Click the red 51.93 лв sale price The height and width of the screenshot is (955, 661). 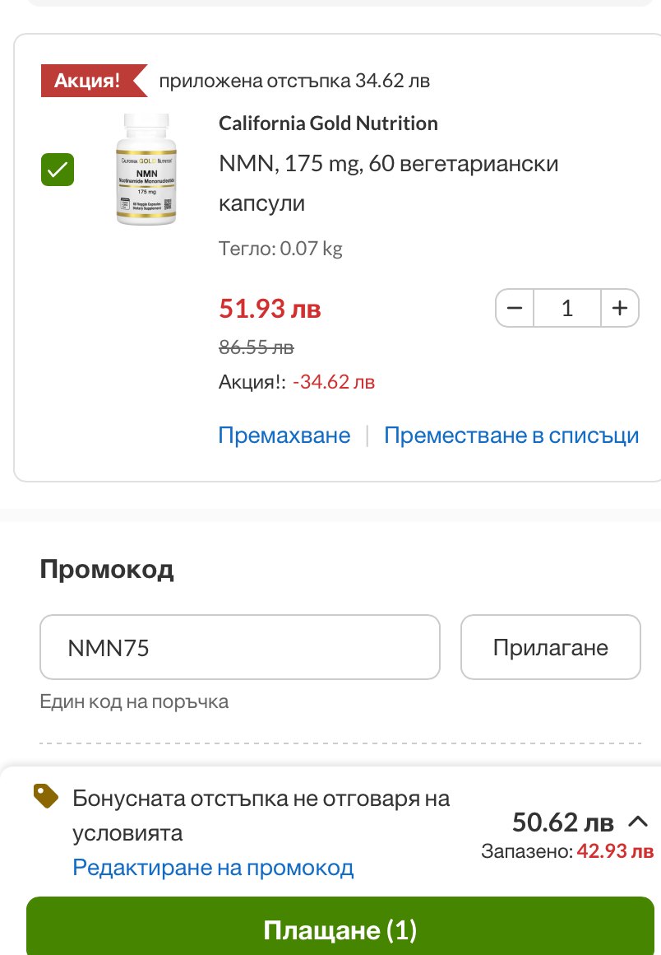click(270, 309)
